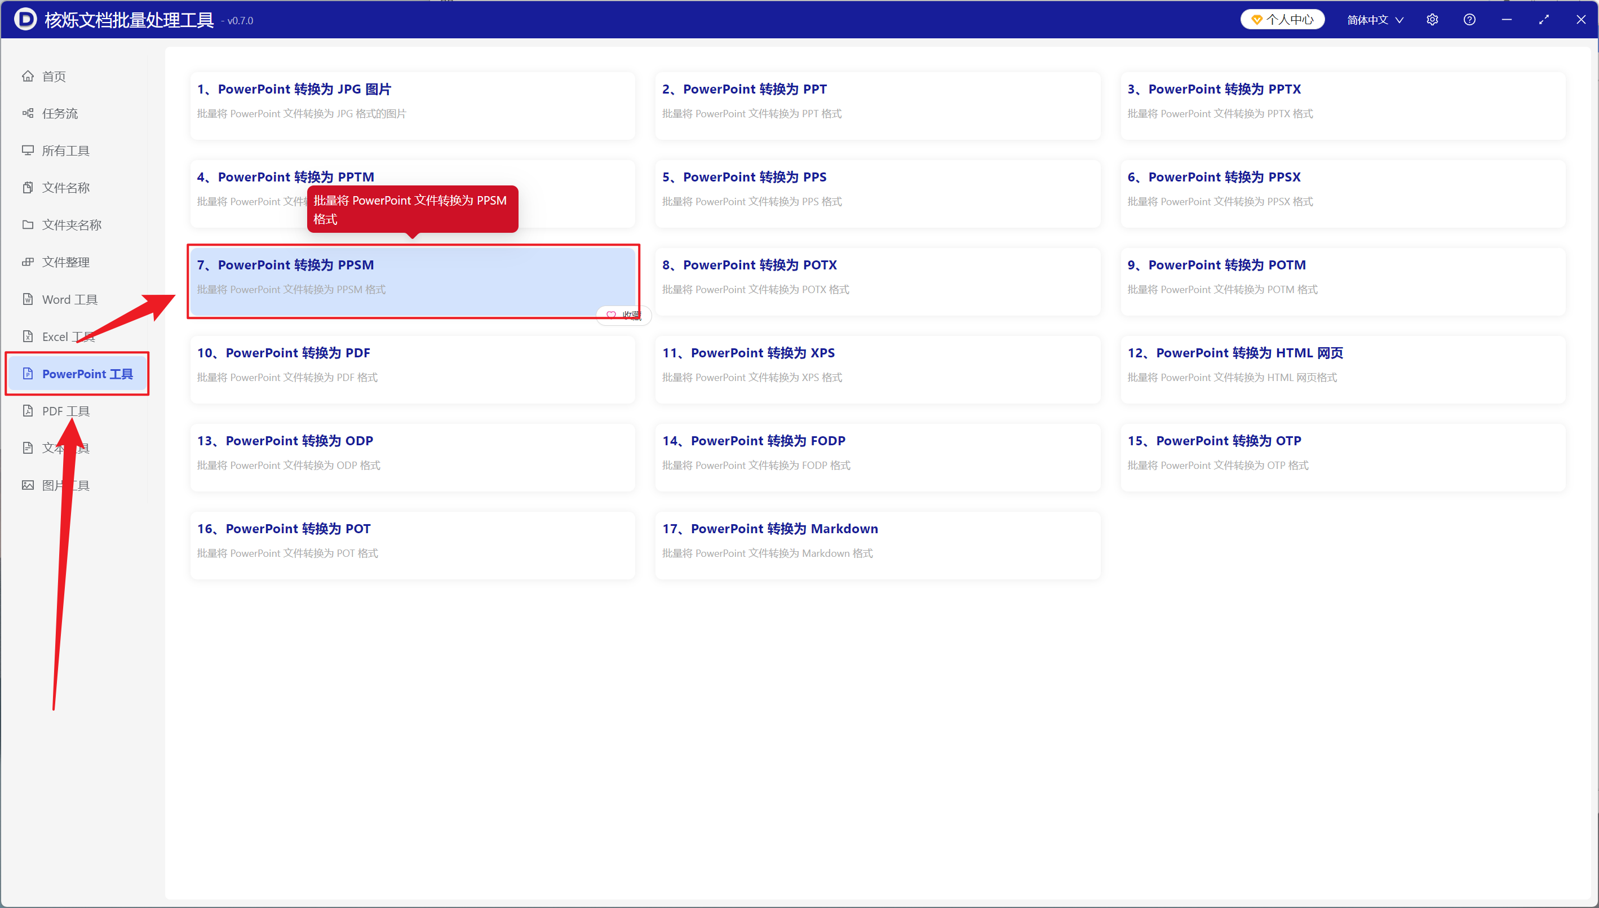Viewport: 1599px width, 908px height.
Task: Close the application window
Action: 1581,19
